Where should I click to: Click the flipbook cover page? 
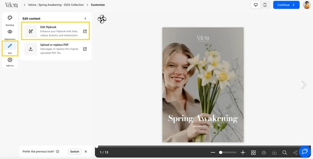coord(203,85)
